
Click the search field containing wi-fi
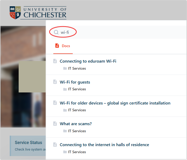pyautogui.click(x=119, y=32)
